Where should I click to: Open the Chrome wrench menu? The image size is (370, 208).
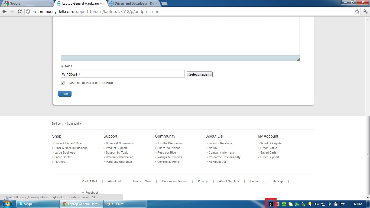(x=365, y=11)
